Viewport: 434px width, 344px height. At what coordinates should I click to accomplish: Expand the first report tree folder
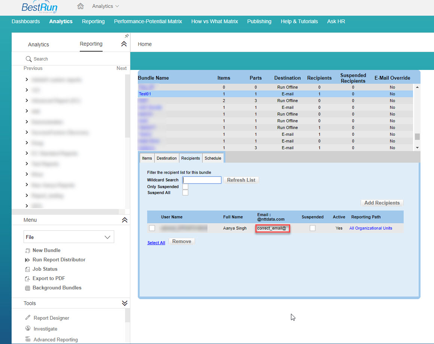pyautogui.click(x=27, y=80)
